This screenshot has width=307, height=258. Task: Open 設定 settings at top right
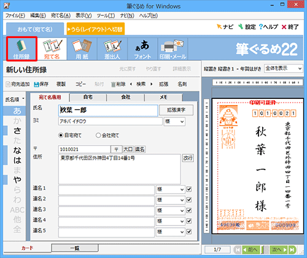[247, 26]
